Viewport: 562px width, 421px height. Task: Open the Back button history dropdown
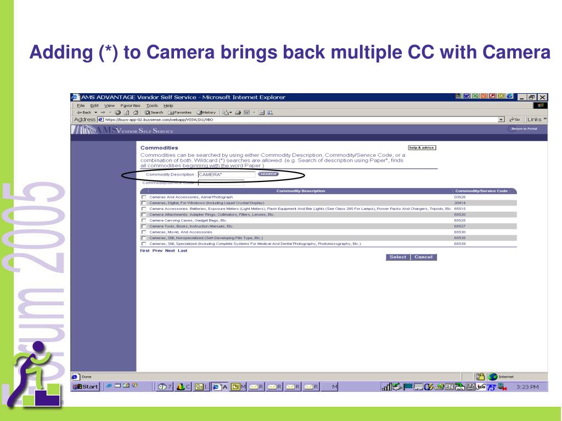(95, 112)
